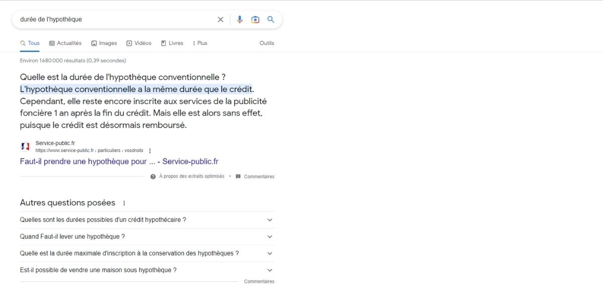Open the search Outils options
Image resolution: width=603 pixels, height=301 pixels.
click(266, 43)
